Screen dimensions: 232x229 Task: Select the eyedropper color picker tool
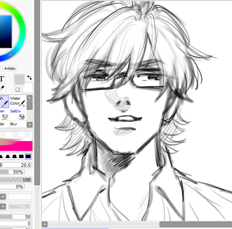pyautogui.click(x=2, y=88)
